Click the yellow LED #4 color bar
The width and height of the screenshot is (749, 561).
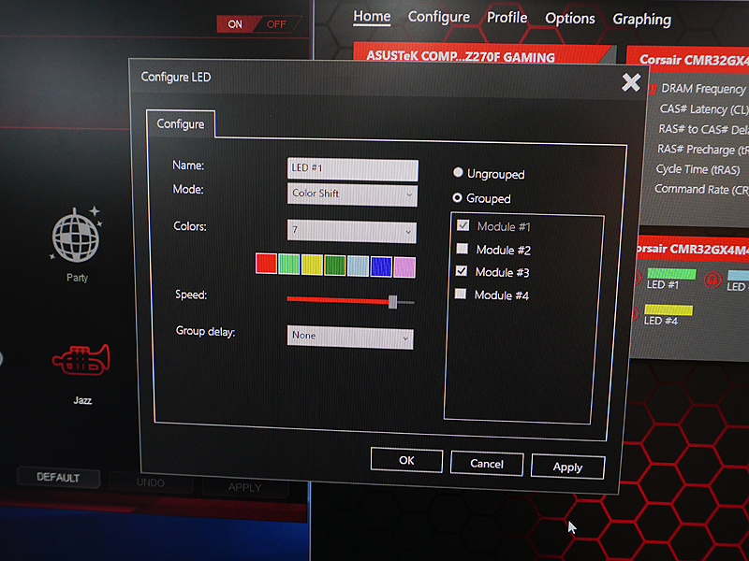[668, 309]
